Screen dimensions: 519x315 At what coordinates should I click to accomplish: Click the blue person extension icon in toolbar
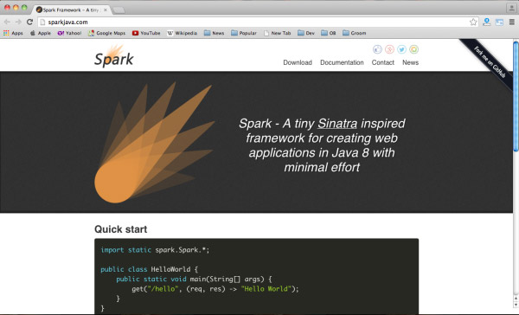(x=486, y=22)
